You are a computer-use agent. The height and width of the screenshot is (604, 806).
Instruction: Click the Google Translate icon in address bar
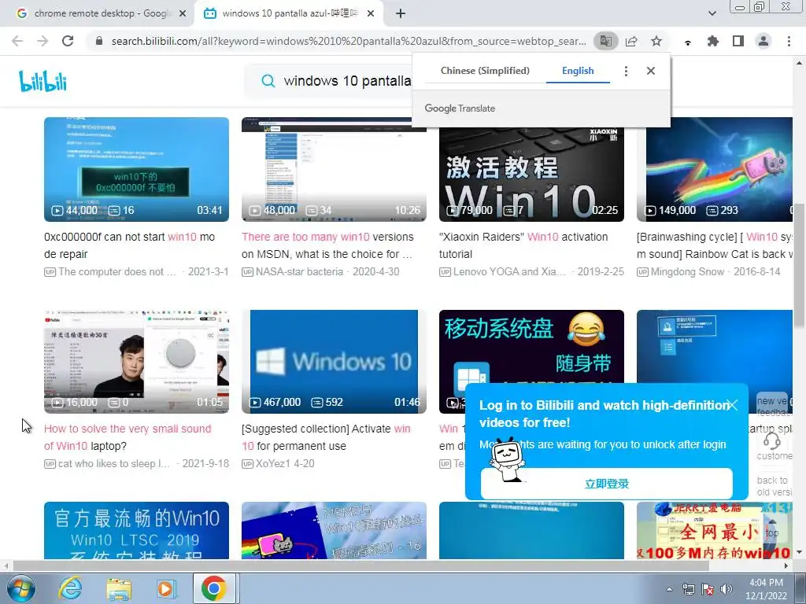[606, 41]
